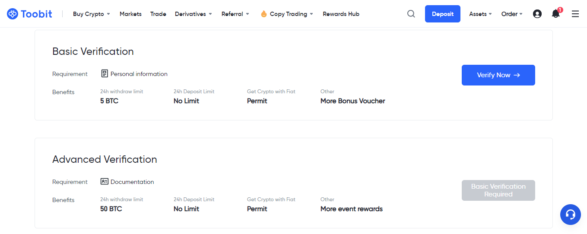Click the 5 BTC withdraw limit value
587x234 pixels.
[x=109, y=101]
